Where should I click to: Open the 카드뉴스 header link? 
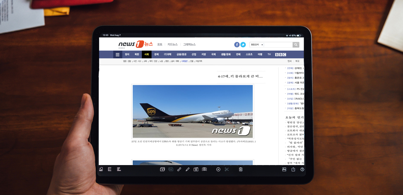coord(173,44)
